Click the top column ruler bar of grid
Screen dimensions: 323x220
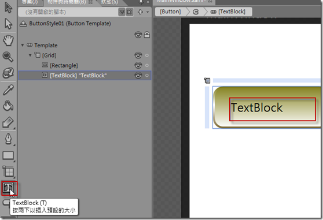tap(266, 80)
